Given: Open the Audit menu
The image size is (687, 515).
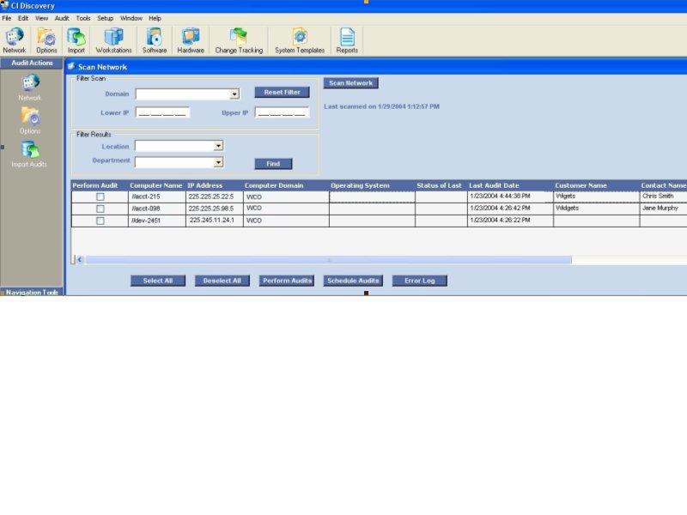Looking at the screenshot, I should click(x=60, y=18).
